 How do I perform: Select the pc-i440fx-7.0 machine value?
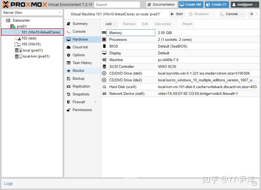point(168,60)
